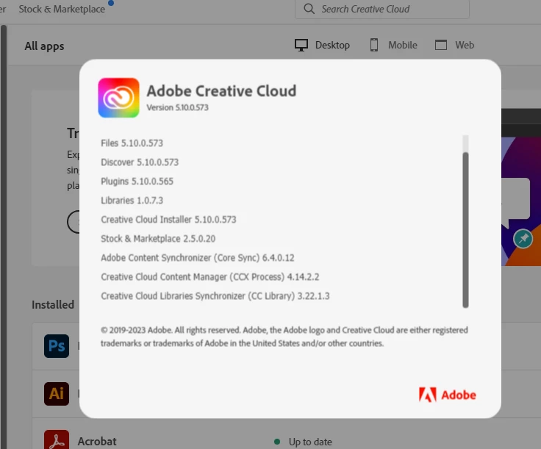Click Creative Cloud Installer 5.10.0.573 entry
Screen dimensions: 541x449
pos(168,220)
